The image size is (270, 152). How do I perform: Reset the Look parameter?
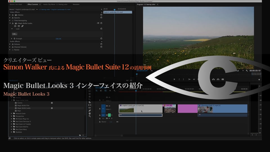point(101,29)
